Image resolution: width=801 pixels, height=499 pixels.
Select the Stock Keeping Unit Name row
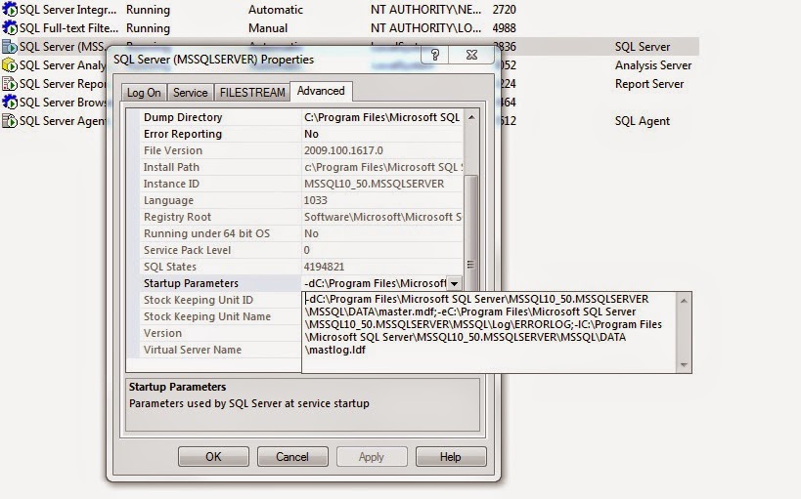pos(221,316)
